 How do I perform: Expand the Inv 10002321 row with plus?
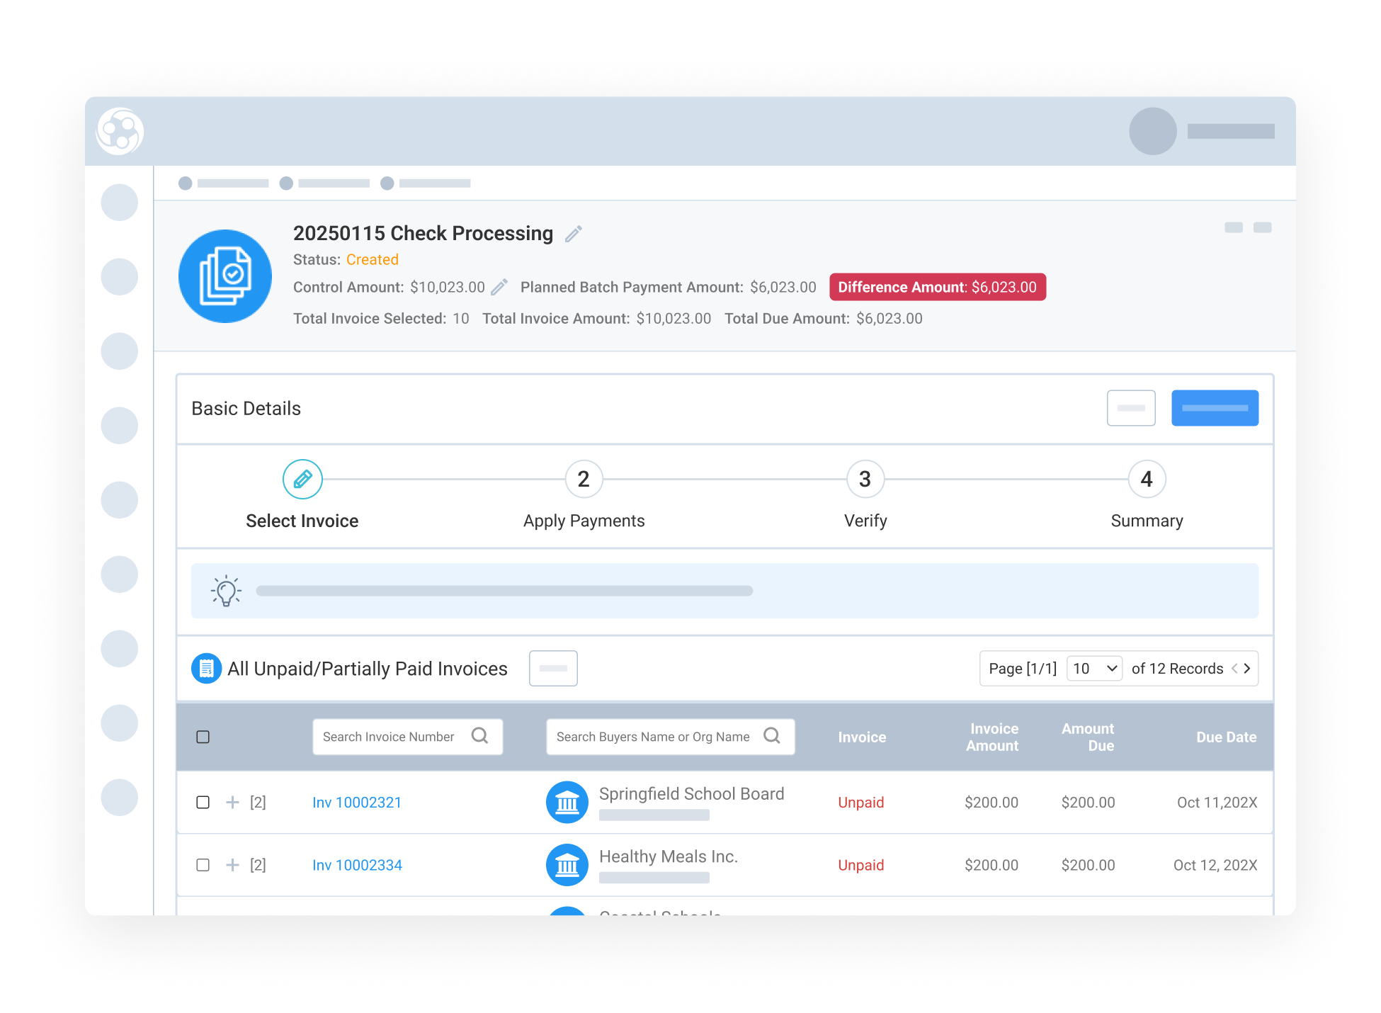tap(232, 802)
